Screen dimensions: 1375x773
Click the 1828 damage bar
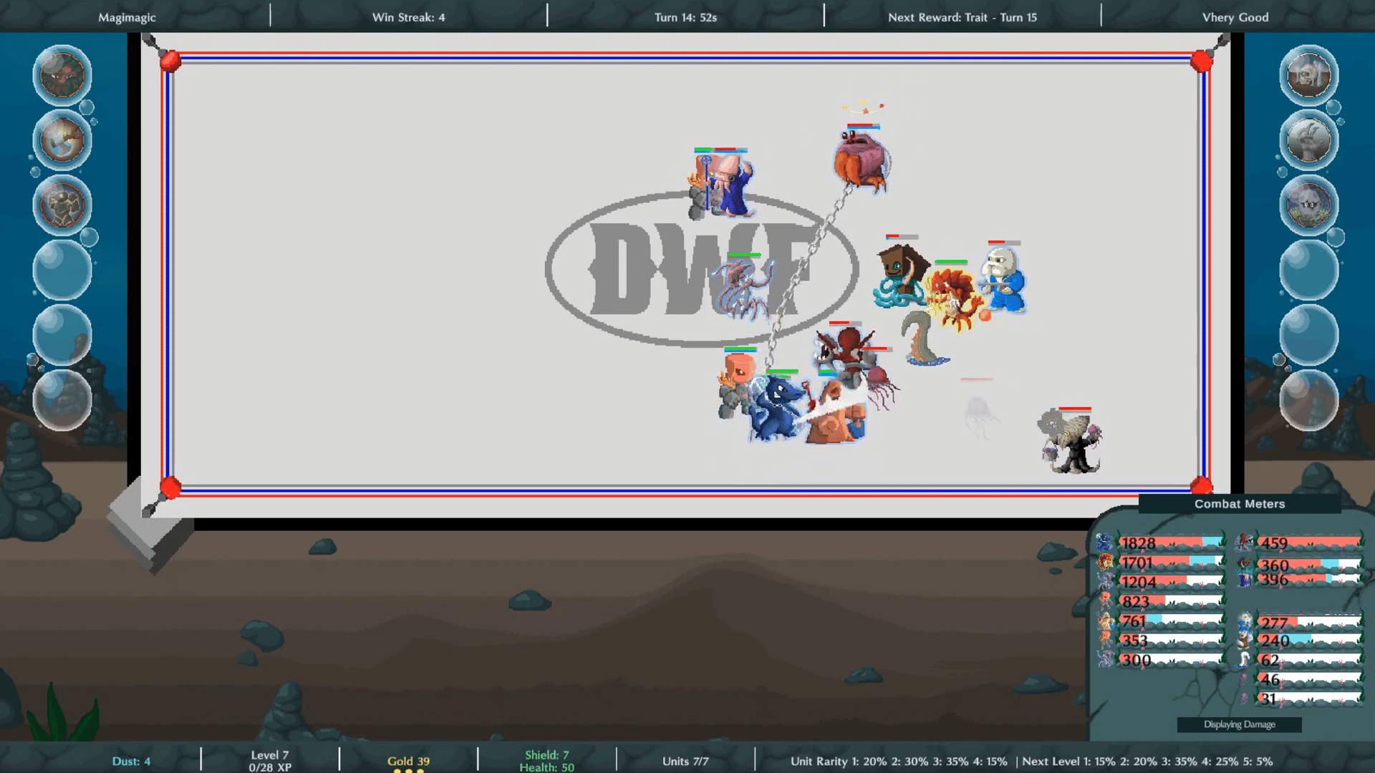point(1171,543)
